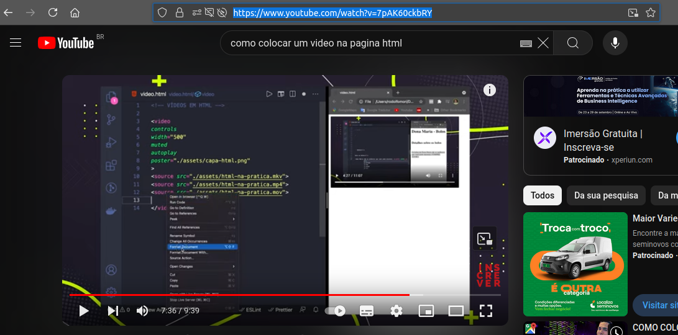Screen dimensions: 678x335
Task: Open the video info card icon
Action: 490,90
